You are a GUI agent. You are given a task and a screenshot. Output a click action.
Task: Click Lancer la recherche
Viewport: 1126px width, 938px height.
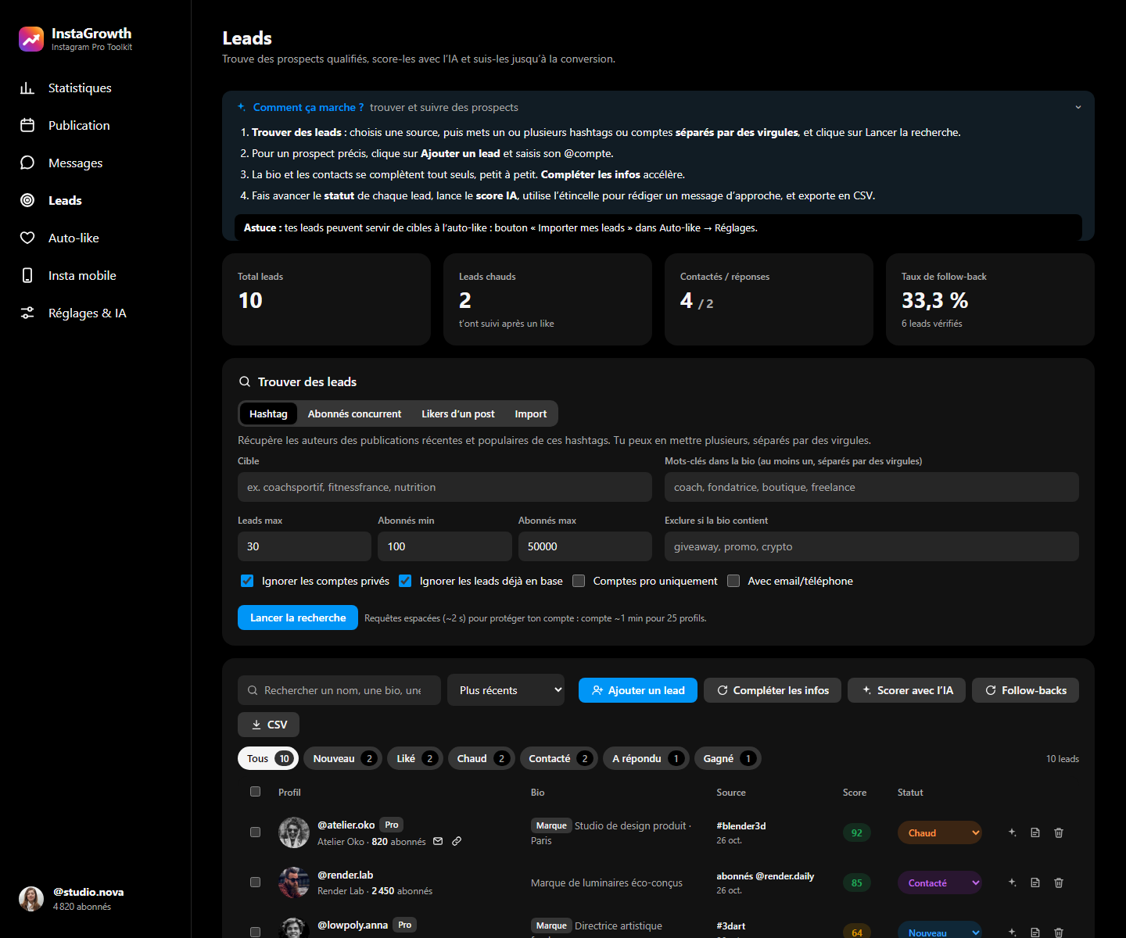298,618
